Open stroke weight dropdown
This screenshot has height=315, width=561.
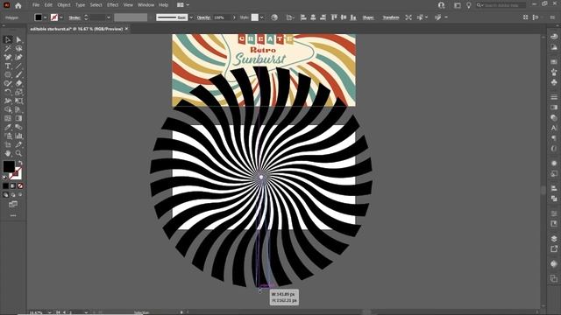[109, 17]
